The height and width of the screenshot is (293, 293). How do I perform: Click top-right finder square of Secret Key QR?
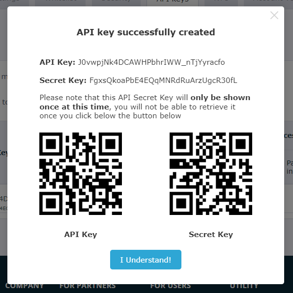240,144
